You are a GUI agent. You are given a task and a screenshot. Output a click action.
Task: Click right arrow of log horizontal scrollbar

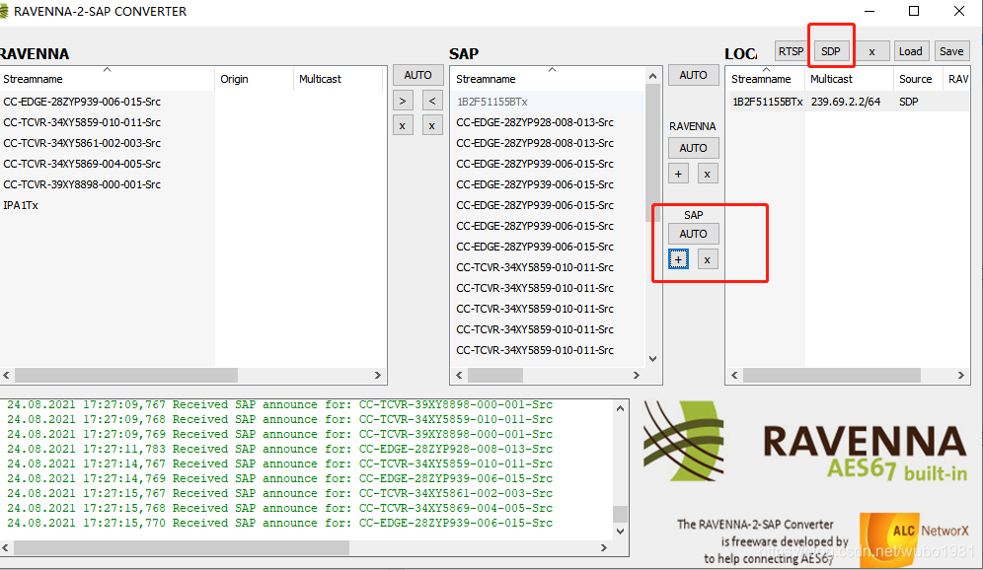(604, 547)
